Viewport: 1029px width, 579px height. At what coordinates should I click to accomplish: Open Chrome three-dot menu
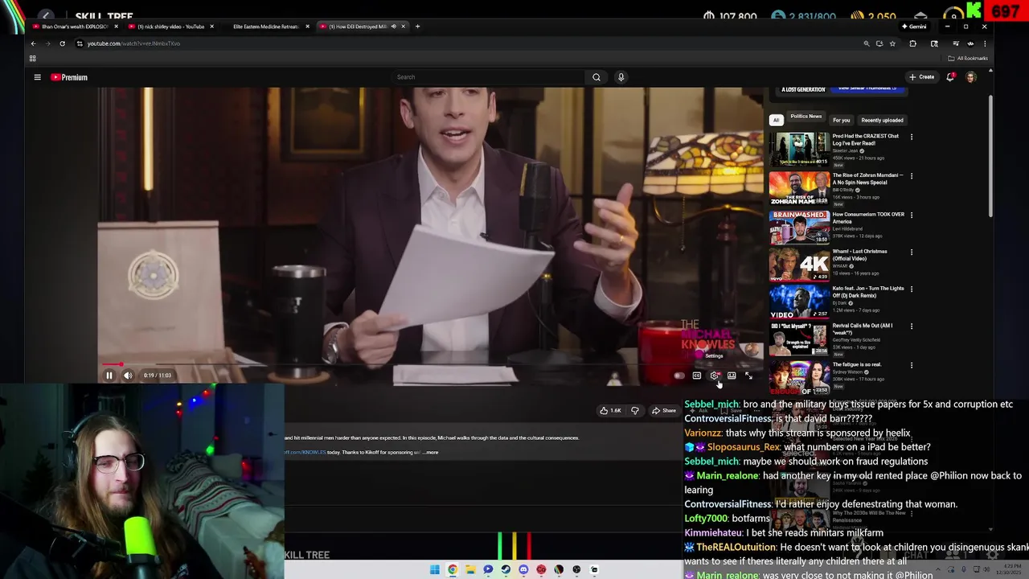point(985,43)
